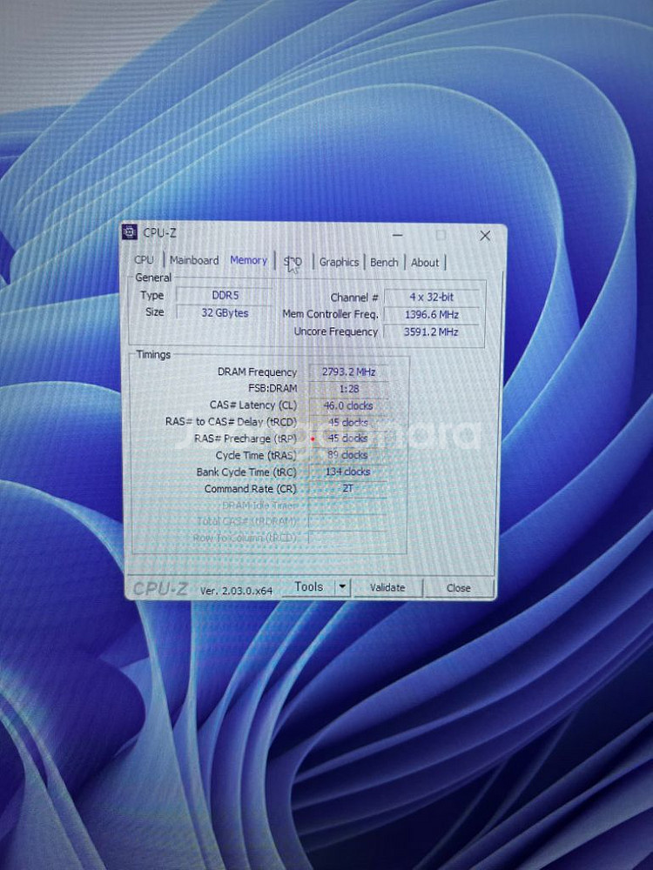Switch to the Graphics tab
Image resolution: width=653 pixels, height=870 pixels.
click(x=339, y=262)
